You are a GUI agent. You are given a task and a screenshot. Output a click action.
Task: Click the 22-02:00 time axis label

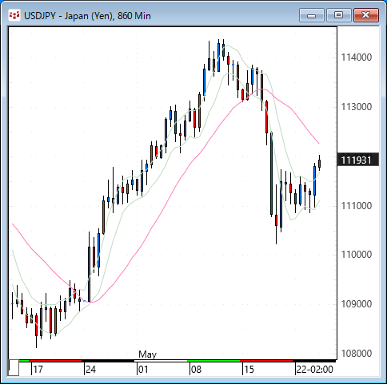click(x=315, y=370)
